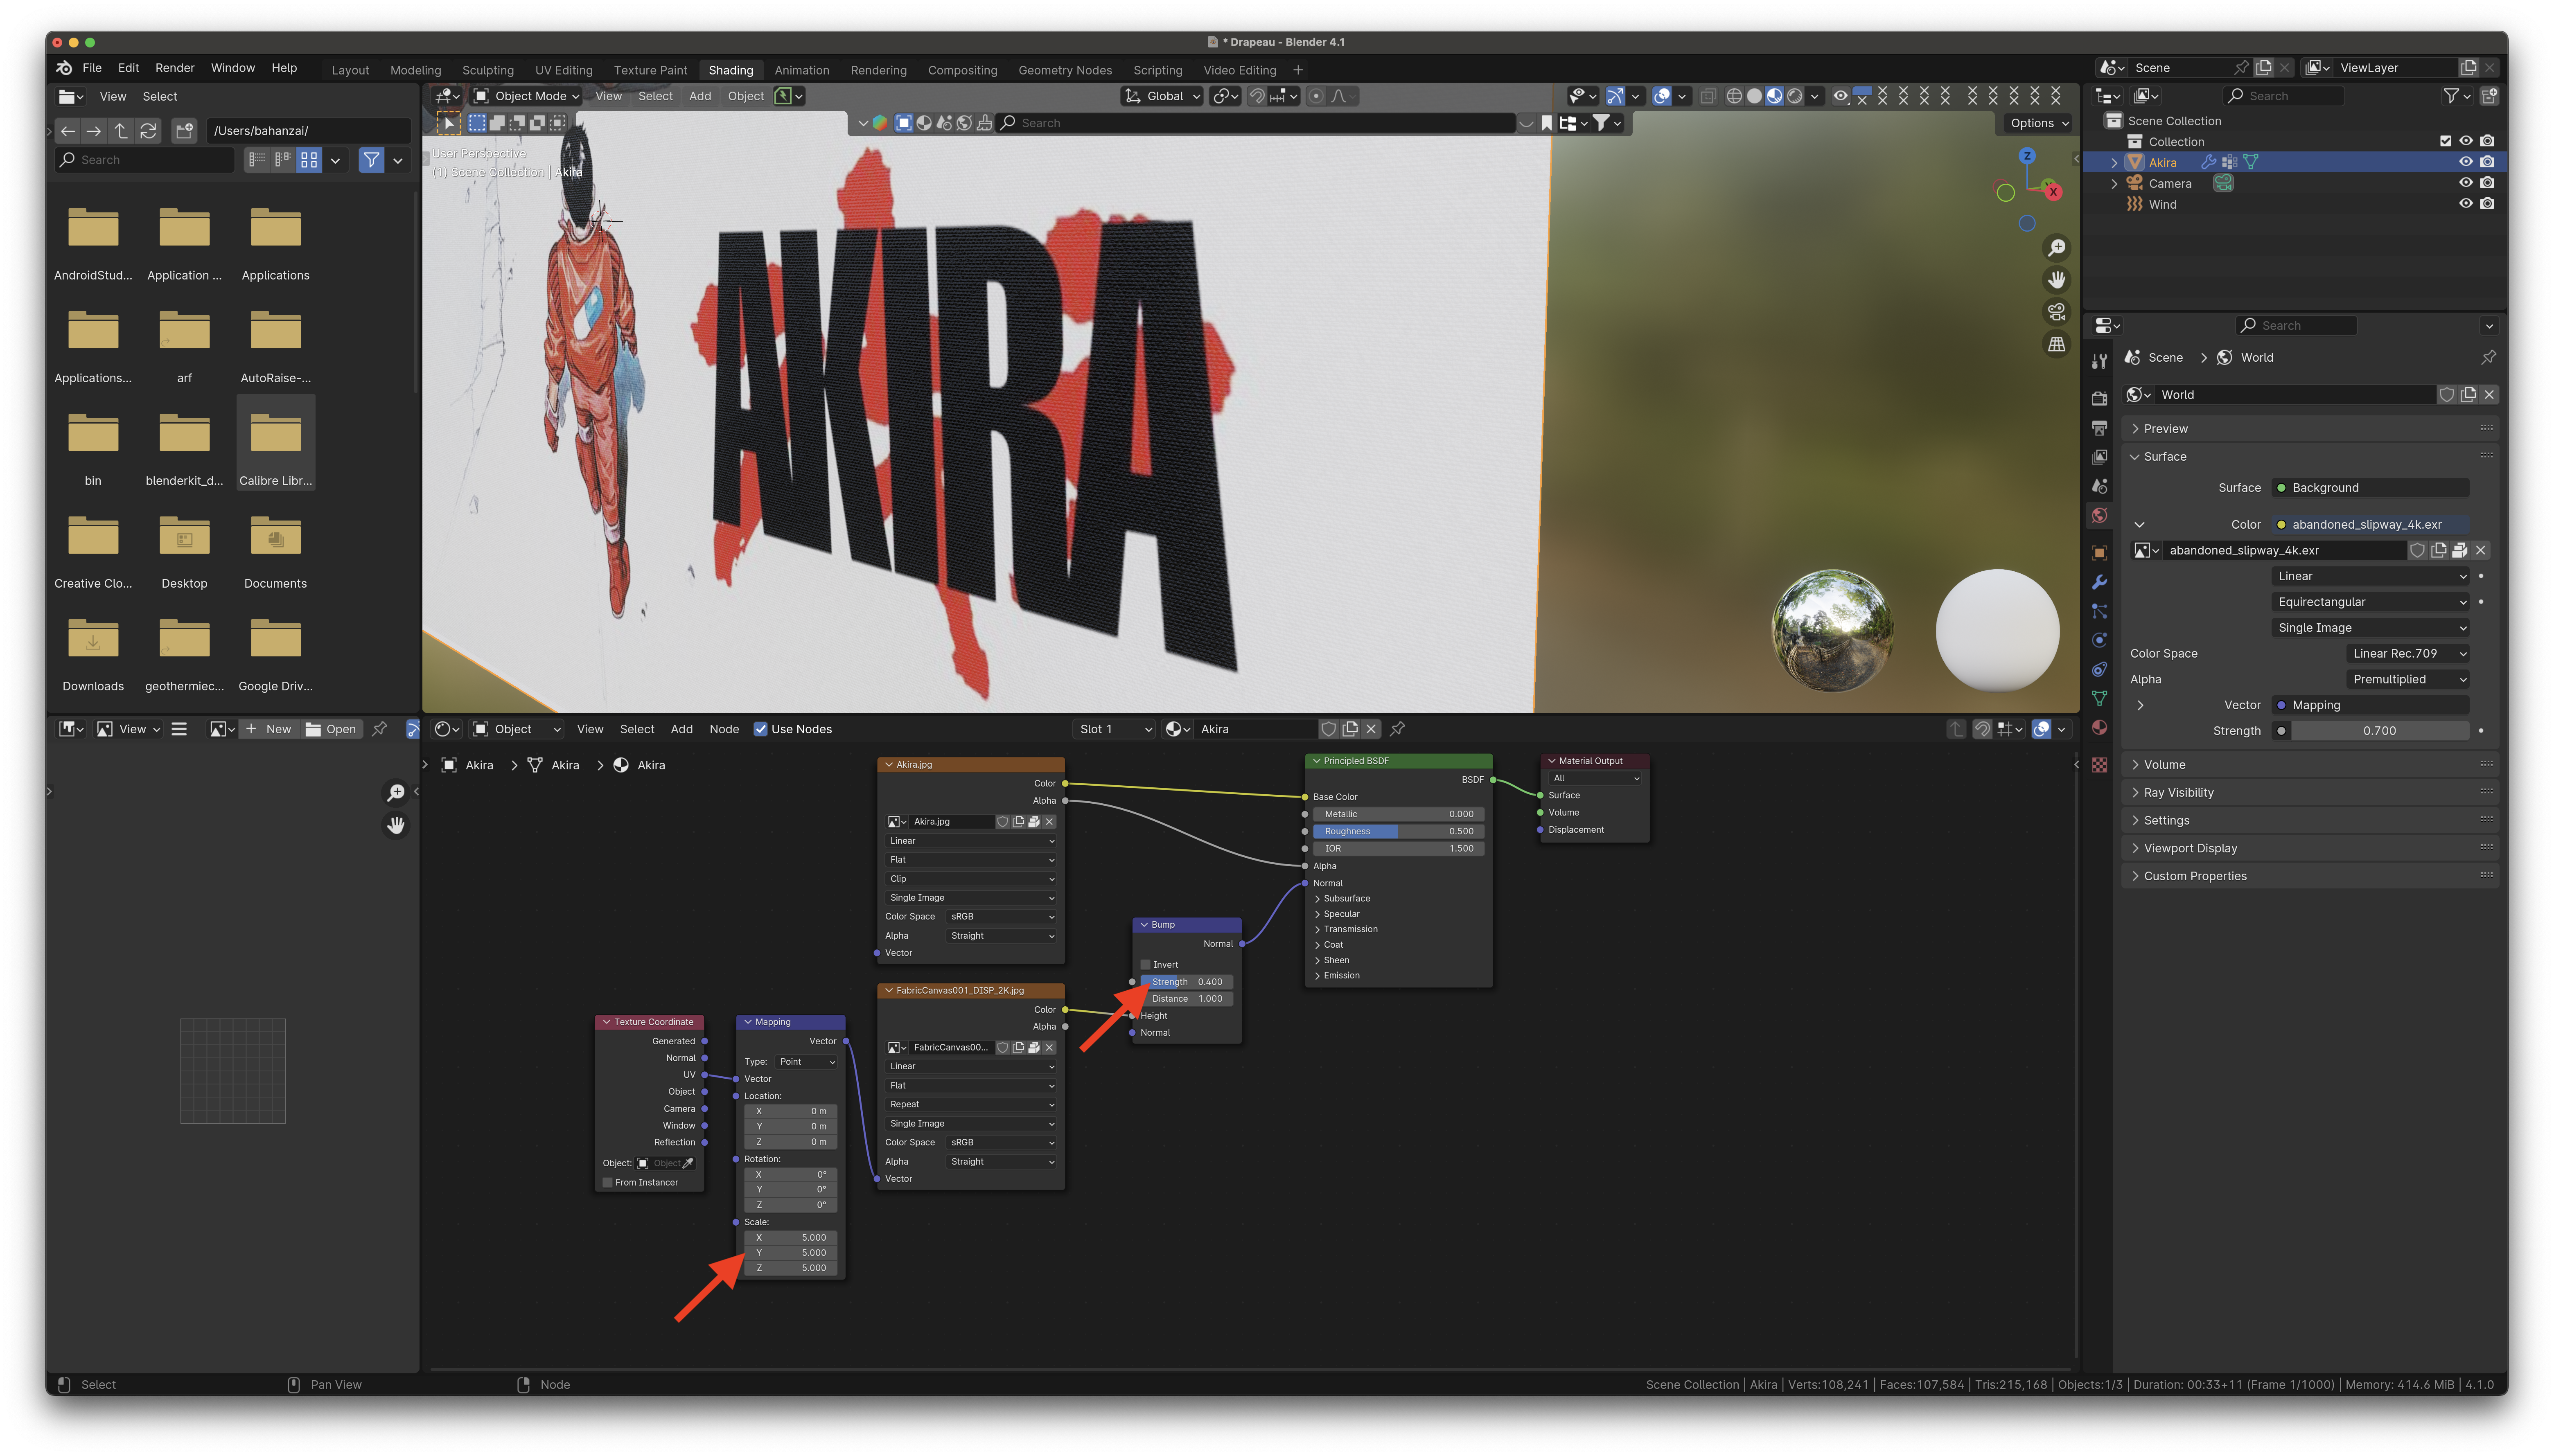Click the abandoned_slipway_4k.exr Color button
The image size is (2554, 1456).
coord(2369,525)
